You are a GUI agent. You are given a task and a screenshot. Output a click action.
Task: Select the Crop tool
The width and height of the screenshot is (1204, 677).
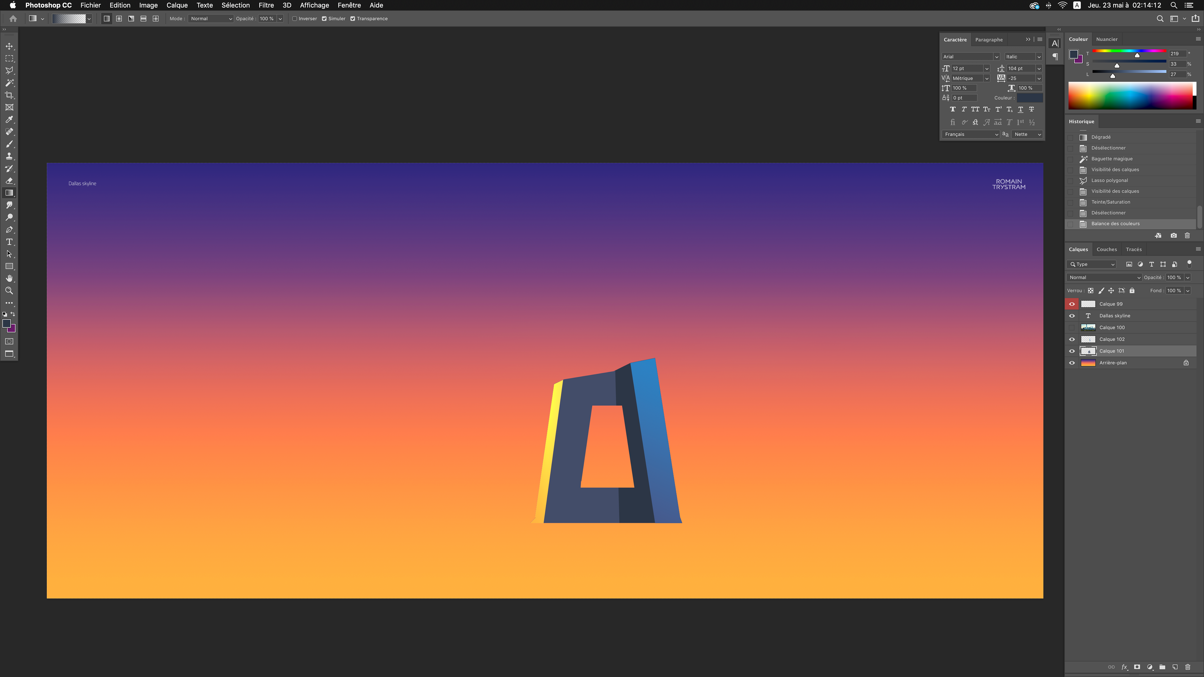(x=9, y=95)
